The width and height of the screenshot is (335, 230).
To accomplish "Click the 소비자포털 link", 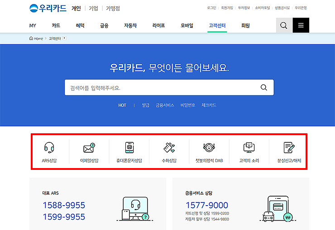I will (x=263, y=8).
